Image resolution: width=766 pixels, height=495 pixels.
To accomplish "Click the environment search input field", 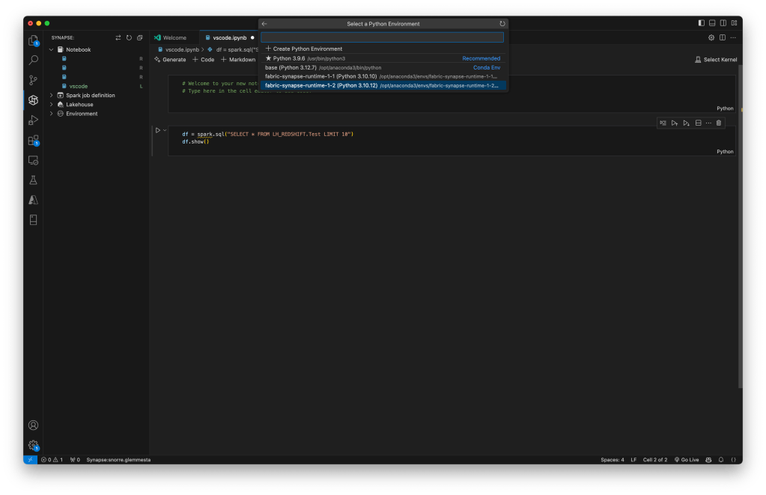I will (383, 37).
